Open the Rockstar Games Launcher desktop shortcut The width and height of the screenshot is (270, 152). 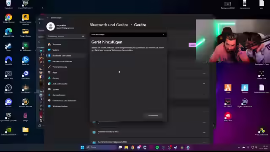coord(25,19)
